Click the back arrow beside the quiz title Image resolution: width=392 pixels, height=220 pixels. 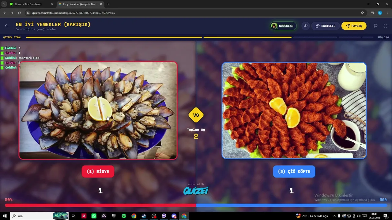pyautogui.click(x=6, y=26)
